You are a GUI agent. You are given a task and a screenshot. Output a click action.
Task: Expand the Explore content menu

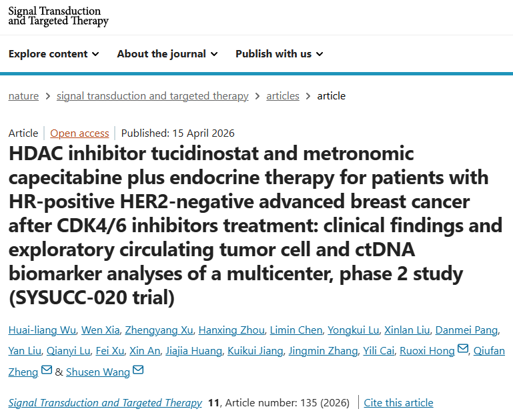(x=54, y=54)
